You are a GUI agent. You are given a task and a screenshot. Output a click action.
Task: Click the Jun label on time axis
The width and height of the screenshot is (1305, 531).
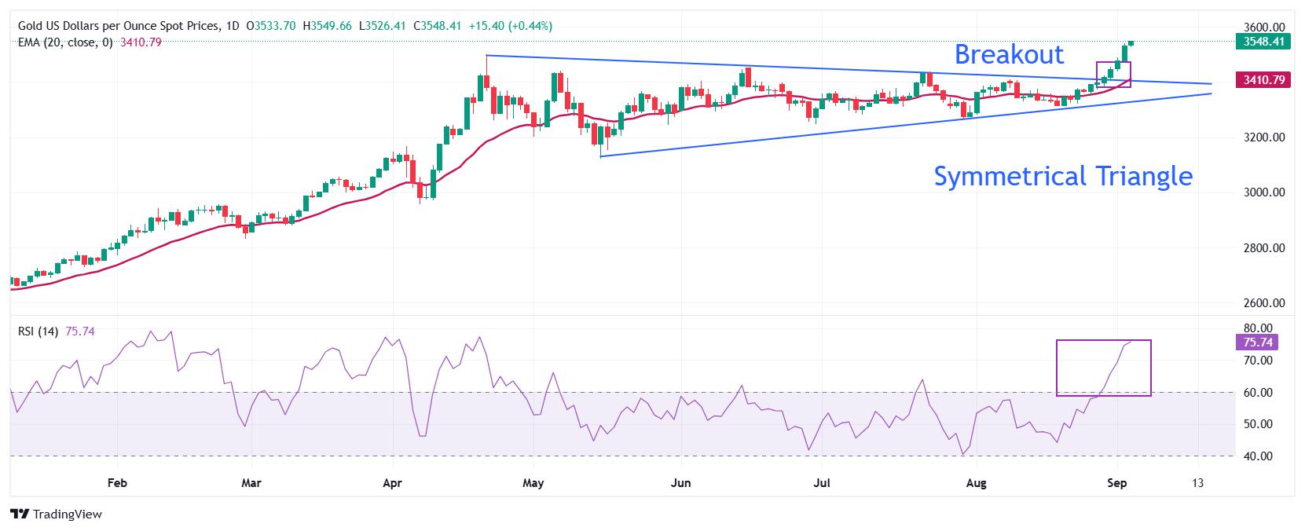pyautogui.click(x=681, y=482)
